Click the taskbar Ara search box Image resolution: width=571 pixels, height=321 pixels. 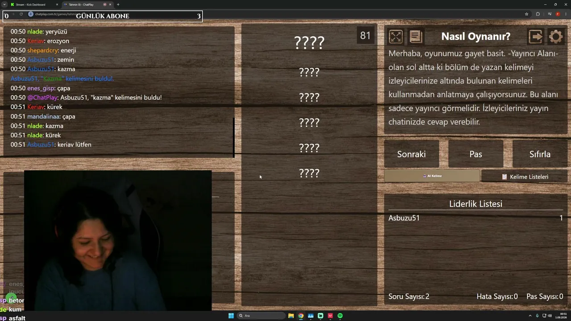261,316
